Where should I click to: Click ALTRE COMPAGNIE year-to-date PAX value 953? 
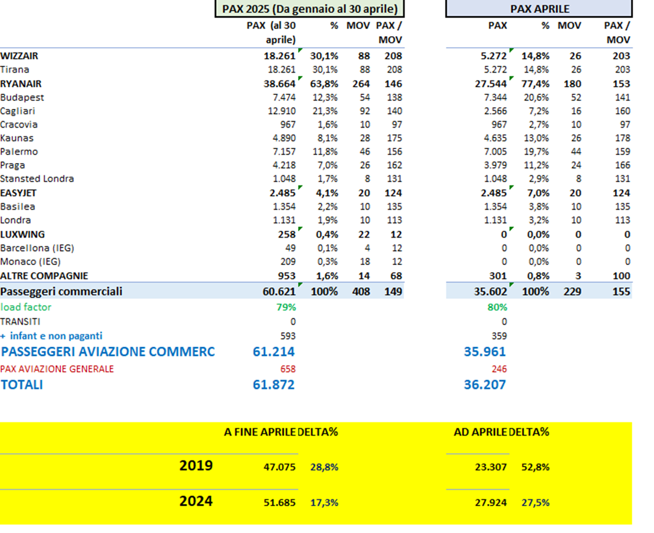pos(287,276)
